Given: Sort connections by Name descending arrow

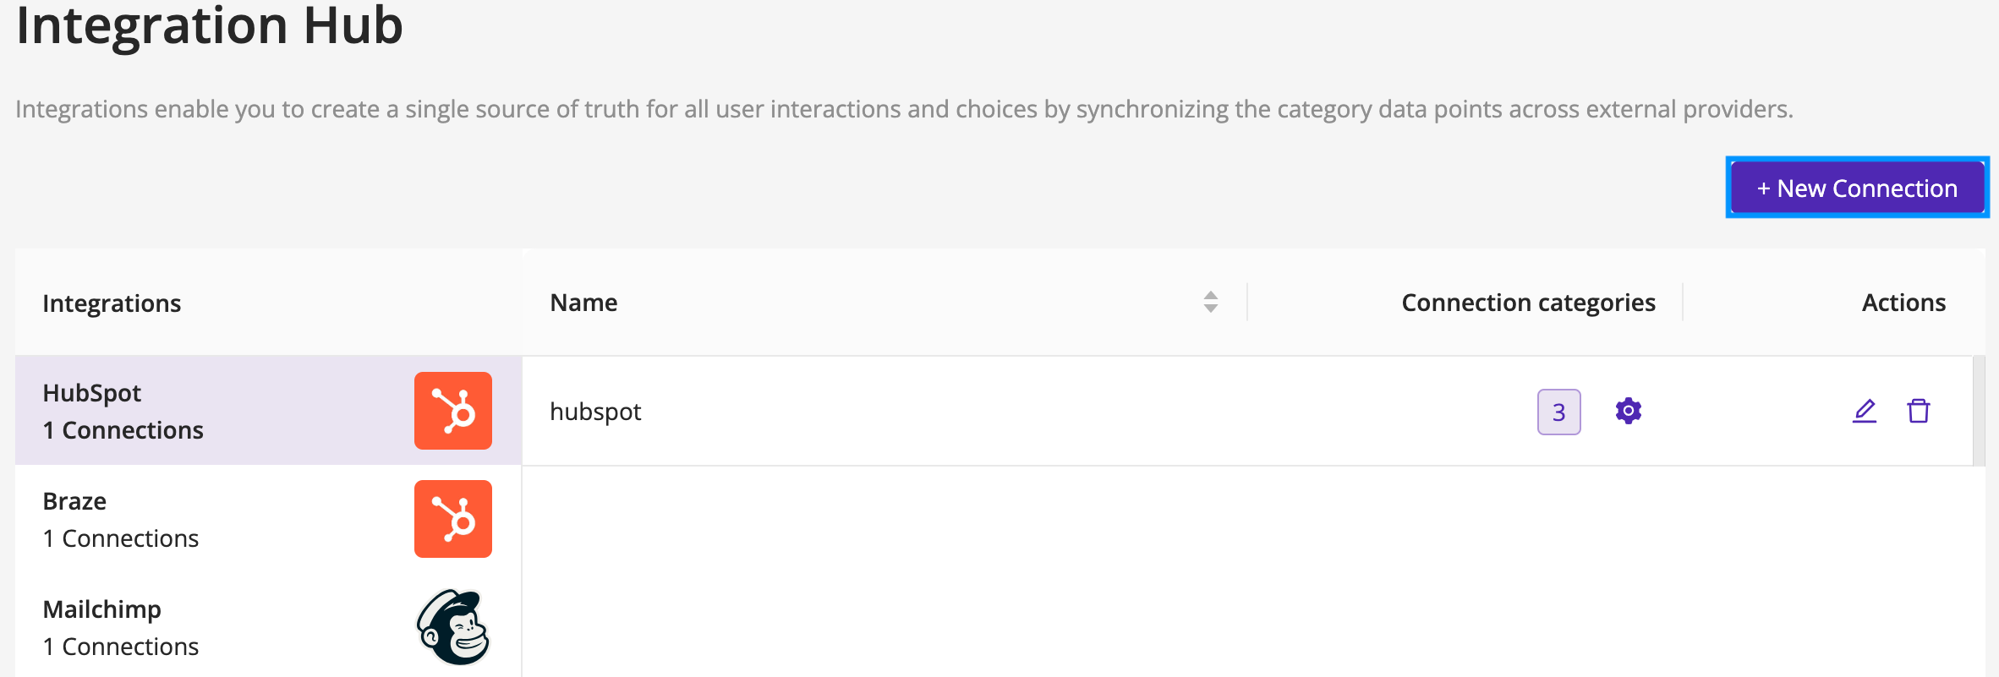Looking at the screenshot, I should pyautogui.click(x=1211, y=308).
